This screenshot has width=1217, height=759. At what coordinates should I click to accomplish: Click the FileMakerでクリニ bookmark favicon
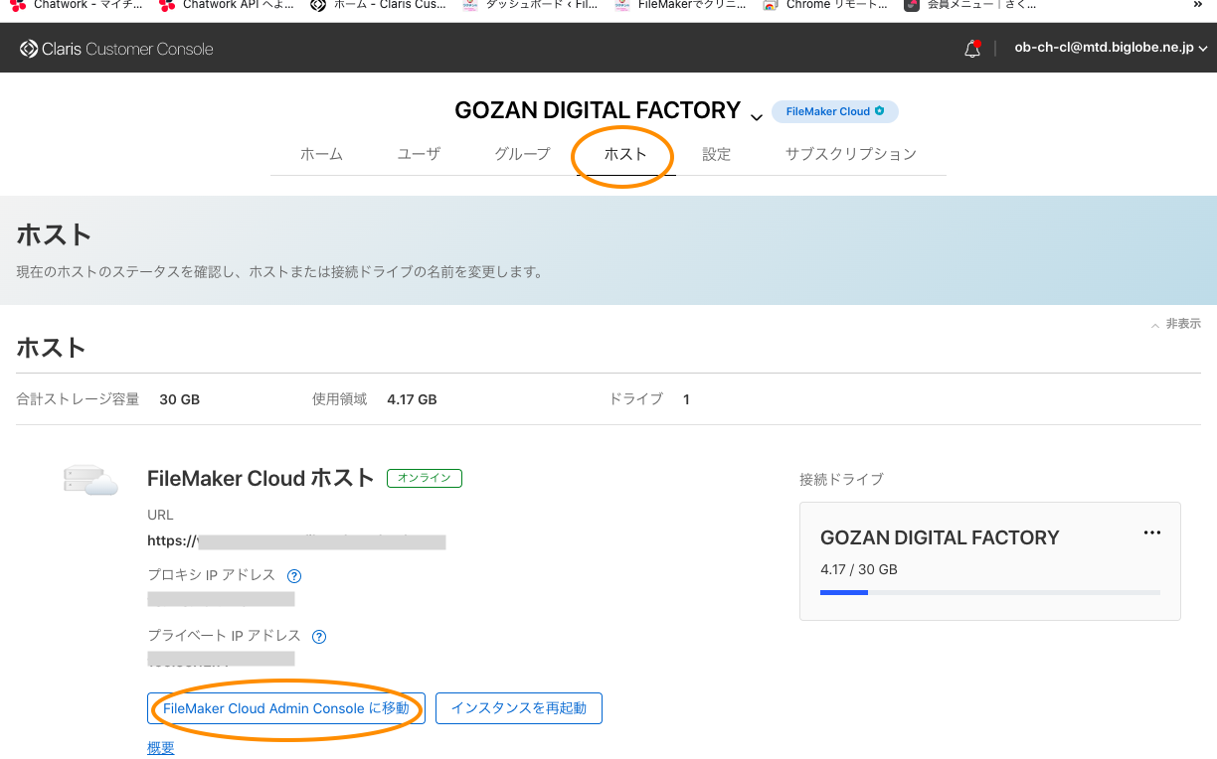coord(622,5)
